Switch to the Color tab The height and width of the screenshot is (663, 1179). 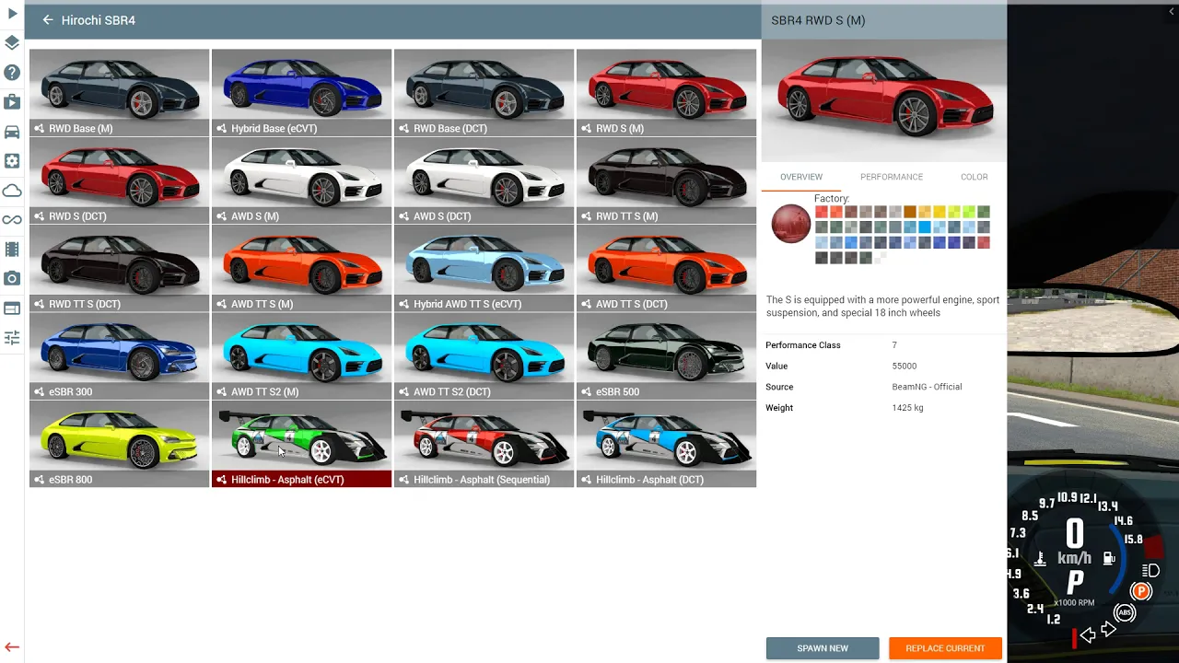tap(974, 177)
